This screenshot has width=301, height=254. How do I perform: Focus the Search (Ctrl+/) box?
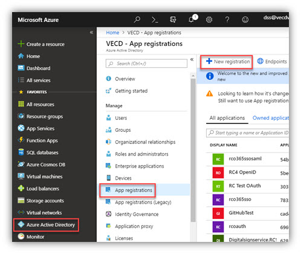tap(146, 63)
